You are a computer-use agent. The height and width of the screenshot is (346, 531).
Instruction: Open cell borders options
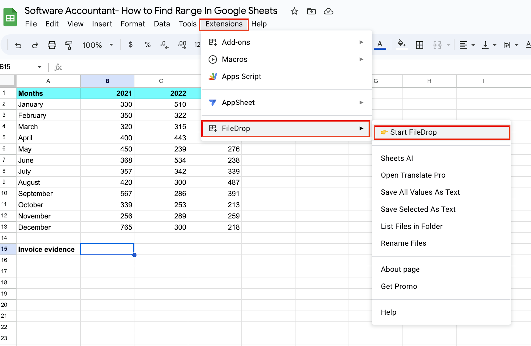[x=419, y=45]
